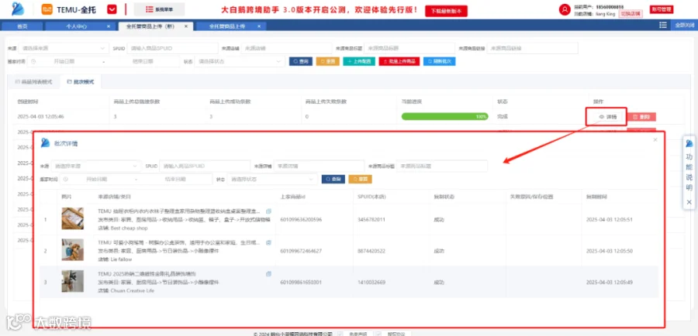This screenshot has height=336, width=698.
Task: Focus the main page 来源店铺 input
Action: coord(286,48)
